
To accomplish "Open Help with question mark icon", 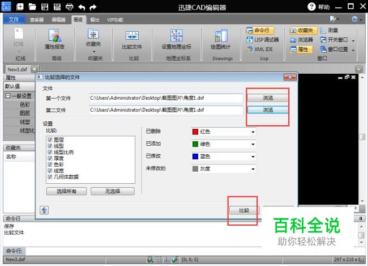I will point(311,7).
